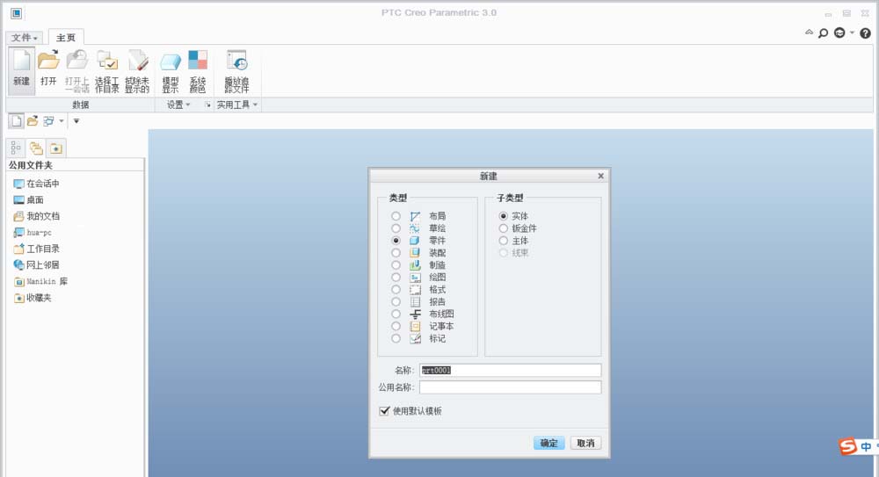Expand the 实用工具 group dropdown
Screen dimensions: 879x477
(236, 105)
